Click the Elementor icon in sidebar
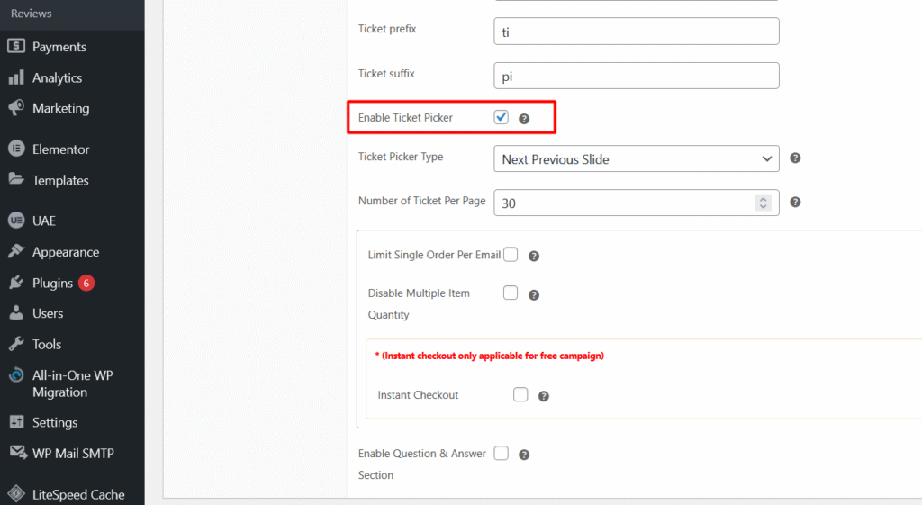The width and height of the screenshot is (922, 505). coord(16,149)
